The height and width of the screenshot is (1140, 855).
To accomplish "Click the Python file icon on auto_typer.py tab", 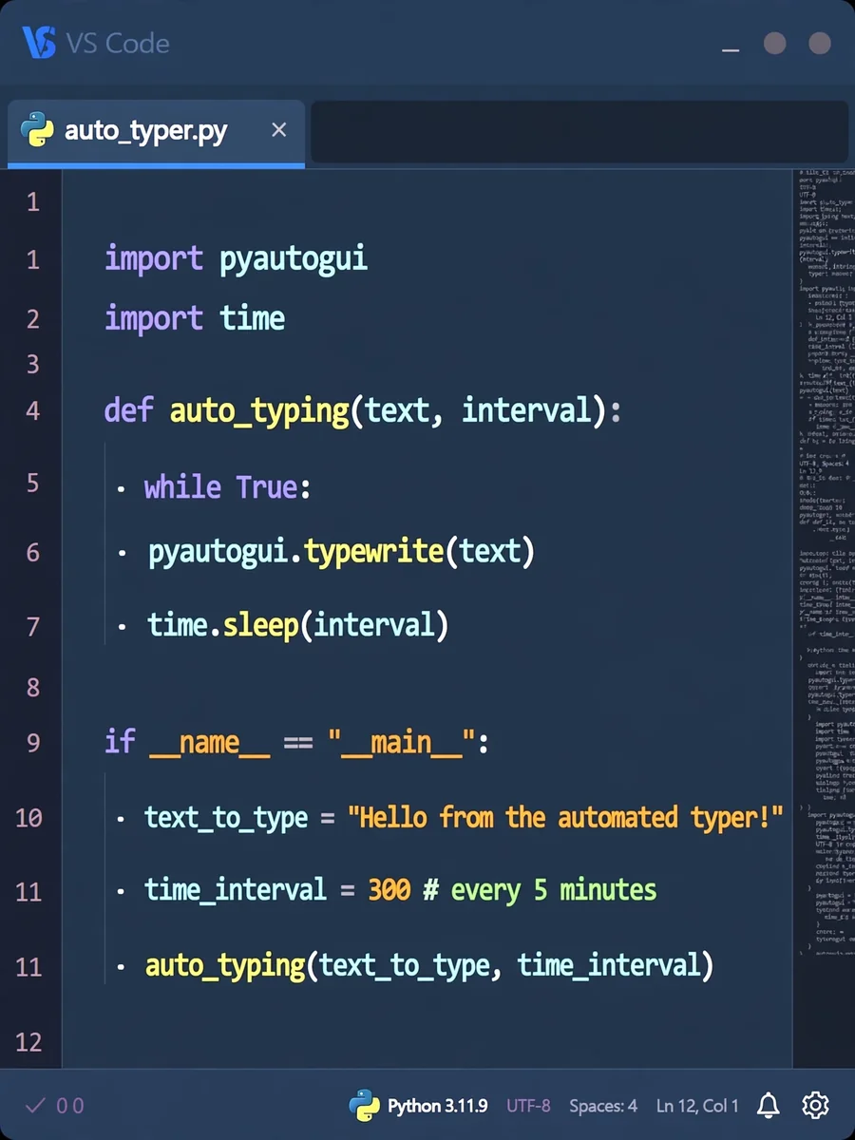I will (37, 130).
